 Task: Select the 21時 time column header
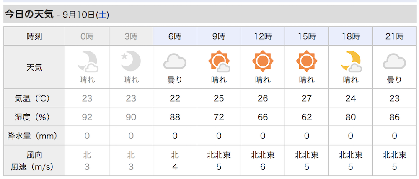coord(394,36)
